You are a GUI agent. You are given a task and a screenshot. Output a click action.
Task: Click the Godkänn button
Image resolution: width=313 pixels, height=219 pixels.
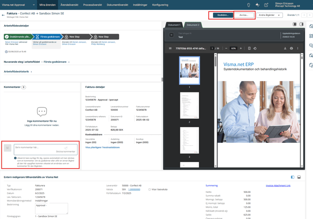tap(223, 15)
